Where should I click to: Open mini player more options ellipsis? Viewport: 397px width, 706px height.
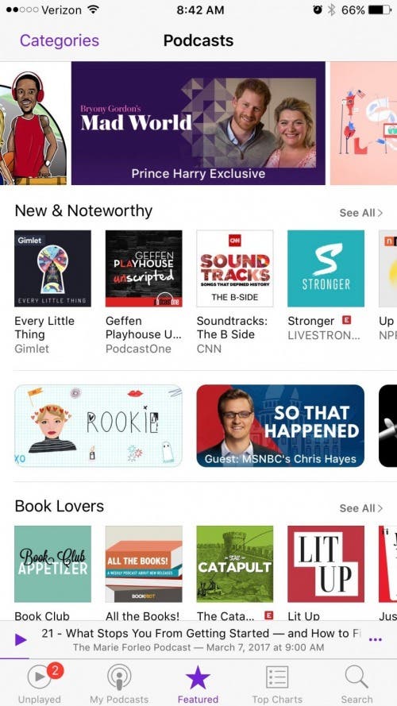(x=376, y=639)
